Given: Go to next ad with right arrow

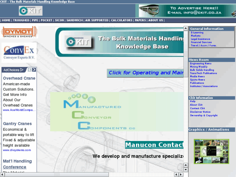Looking at the screenshot, I should 34,70.
